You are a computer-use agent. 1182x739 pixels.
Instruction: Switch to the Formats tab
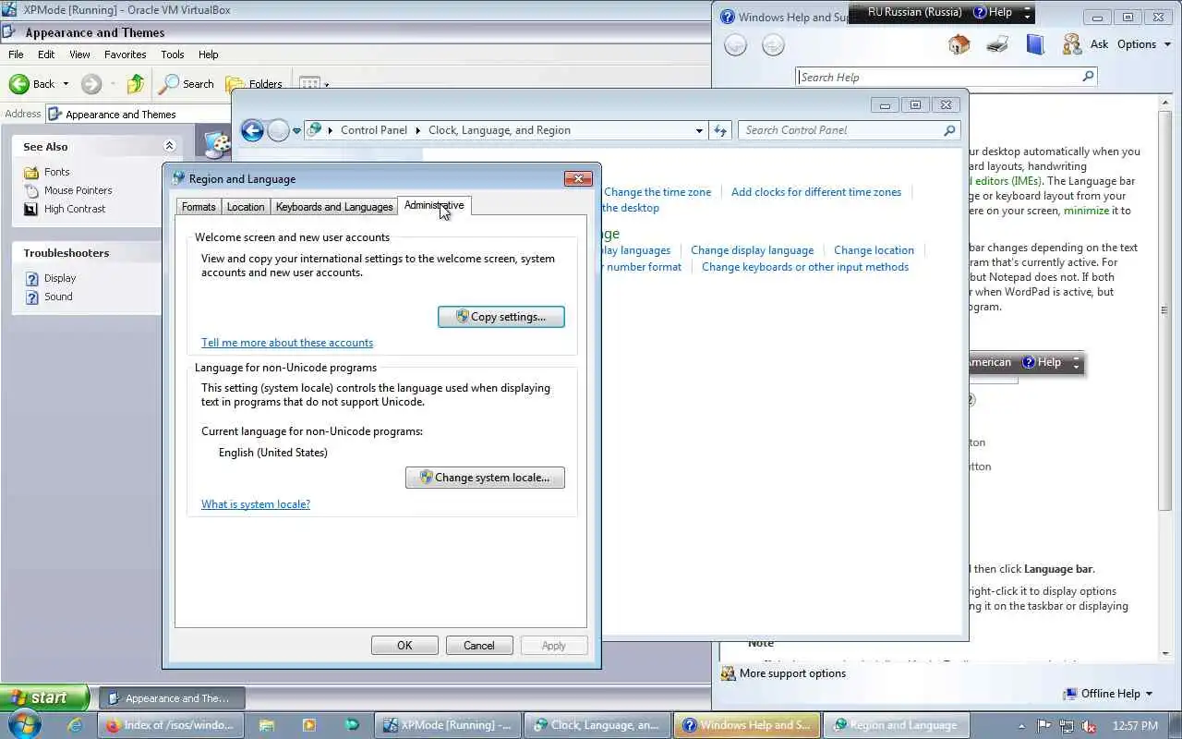[199, 207]
